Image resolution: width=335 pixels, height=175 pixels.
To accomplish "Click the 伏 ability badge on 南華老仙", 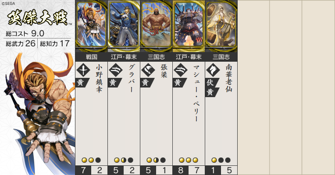I will coord(211,83).
